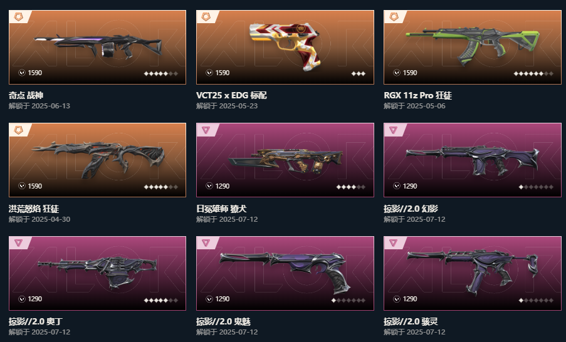Image resolution: width=566 pixels, height=342 pixels.
Task: Click the 1290 price on 掠影//2.0 骇灵 card
Action: click(410, 299)
